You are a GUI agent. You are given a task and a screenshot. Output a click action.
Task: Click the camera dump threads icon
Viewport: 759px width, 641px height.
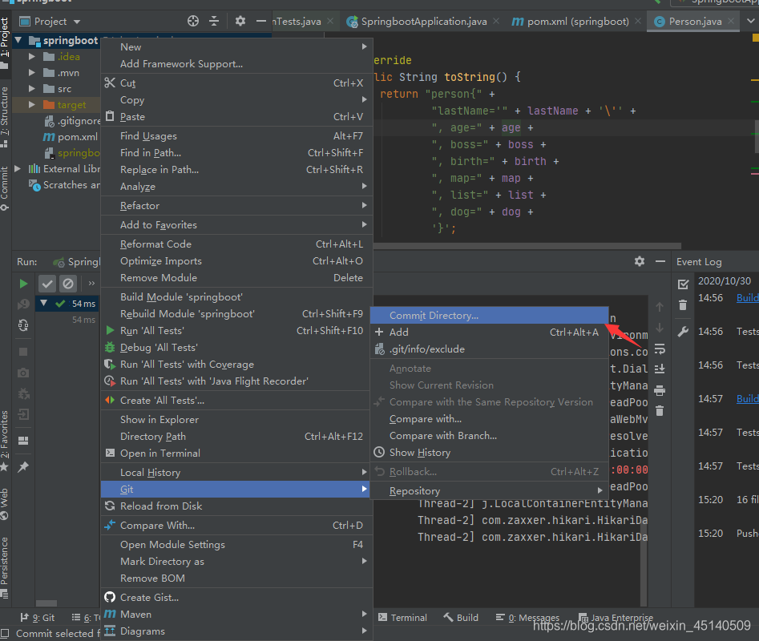pos(23,373)
